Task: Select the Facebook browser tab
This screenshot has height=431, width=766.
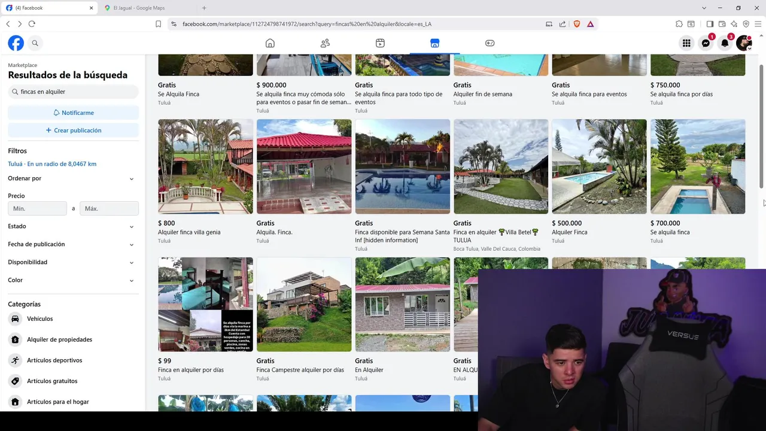Action: click(48, 8)
